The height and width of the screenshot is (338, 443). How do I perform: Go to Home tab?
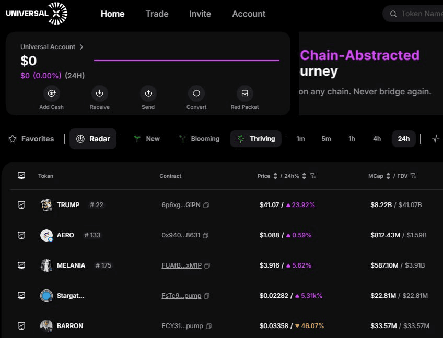click(x=112, y=14)
